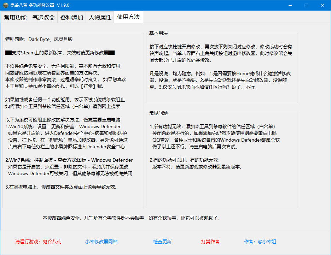Image resolution: width=331 pixels, height=255 pixels.
Task: Click the 基本用法 group box heading
Action: pyautogui.click(x=158, y=33)
